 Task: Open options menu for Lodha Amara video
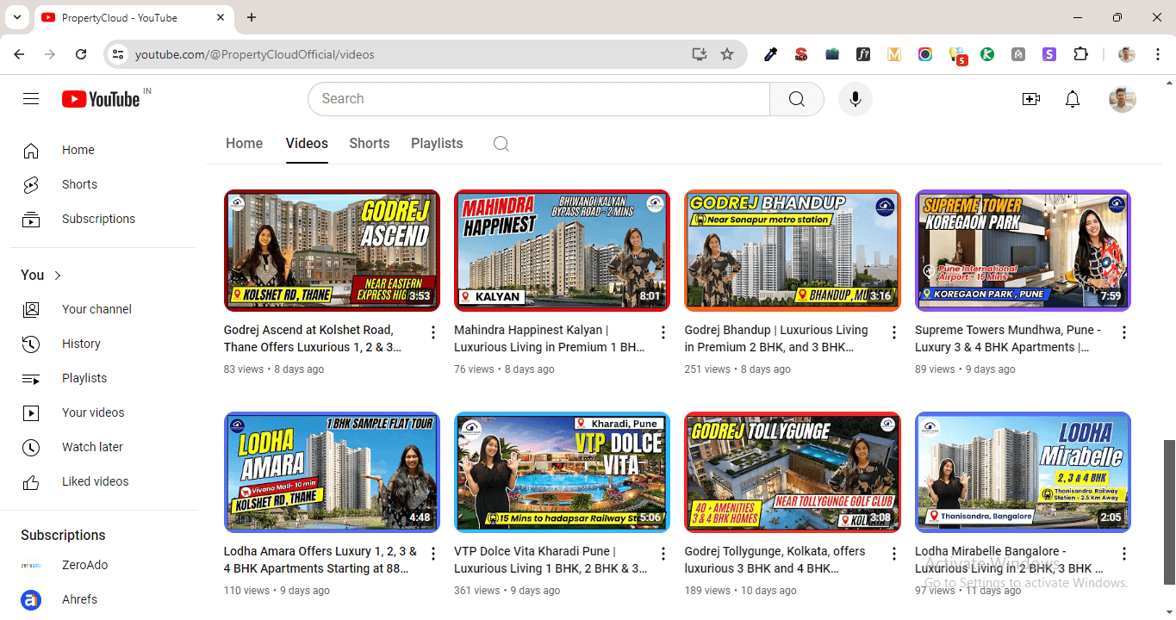[x=433, y=554]
